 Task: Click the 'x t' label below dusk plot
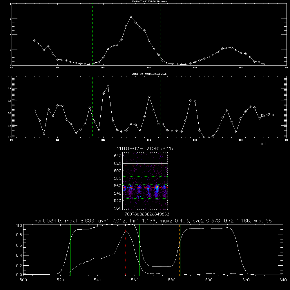(x=264, y=144)
